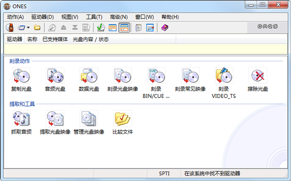Click the document with pencil toolbar icon
This screenshot has height=181, width=291.
(x=150, y=28)
